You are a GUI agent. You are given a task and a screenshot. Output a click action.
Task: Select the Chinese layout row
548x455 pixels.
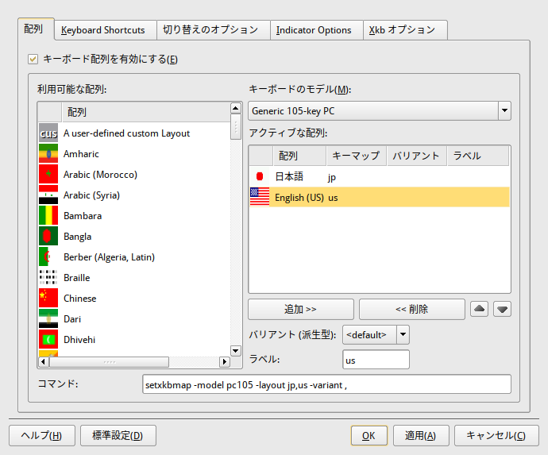[134, 298]
